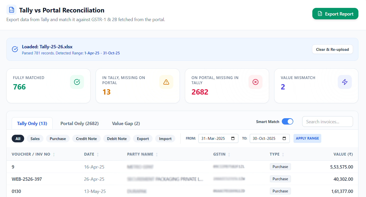366x197 pixels.
Task: Click the warning triangle icon in Missing on Portal card
Action: pyautogui.click(x=166, y=82)
